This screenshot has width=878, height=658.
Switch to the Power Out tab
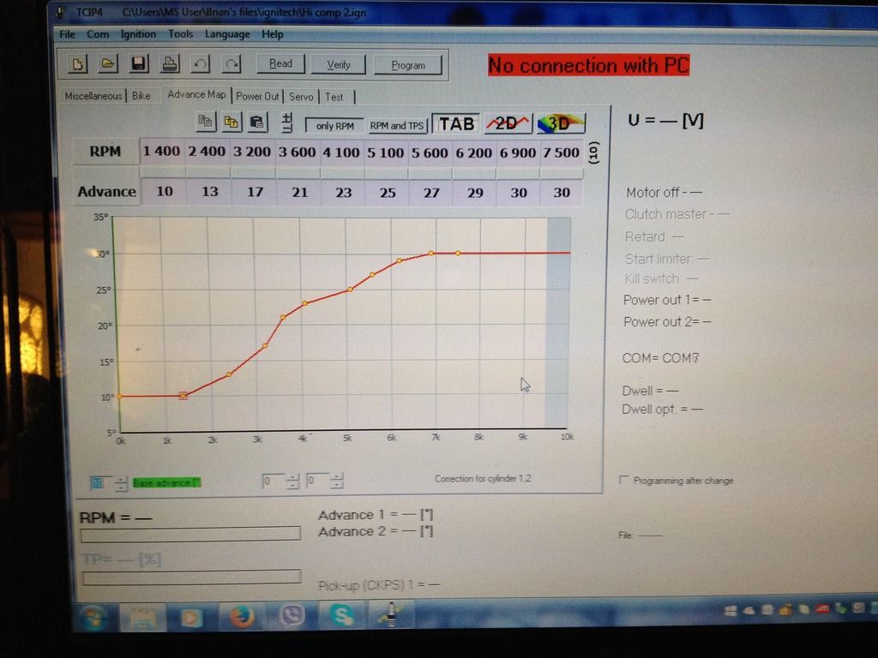(x=258, y=96)
